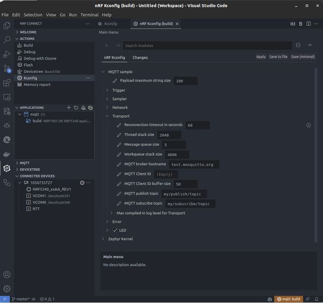Screen dimensions: 323x303
Task: Expand the Zephyr Kernel menu
Action: click(103, 239)
